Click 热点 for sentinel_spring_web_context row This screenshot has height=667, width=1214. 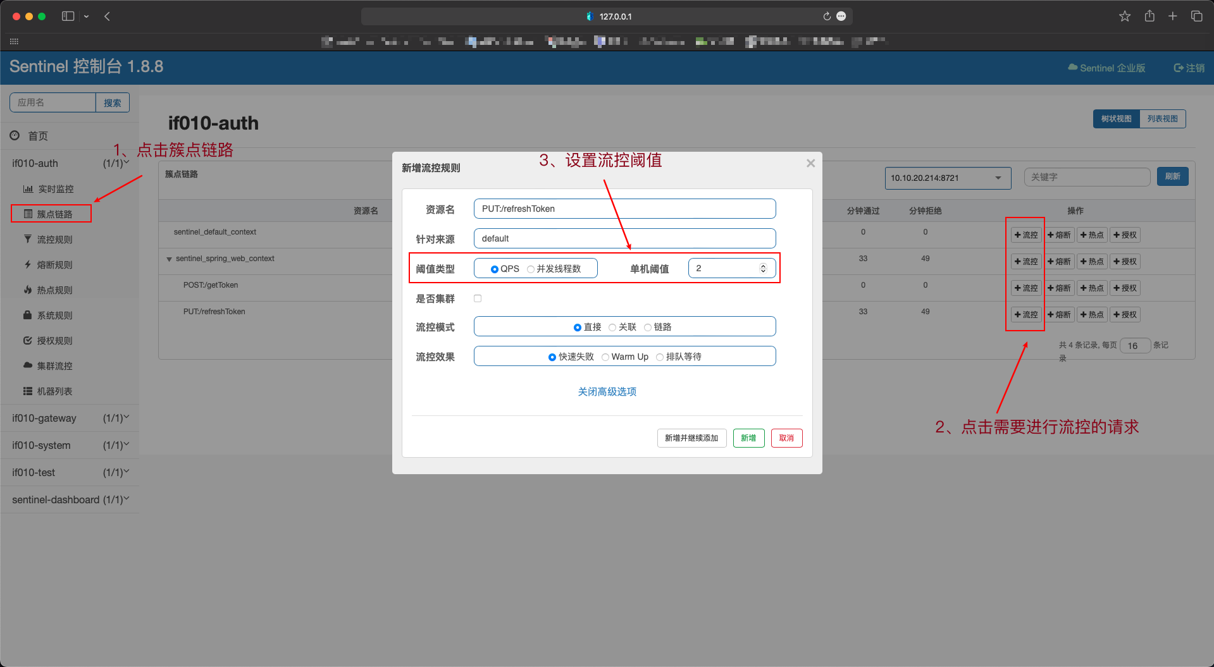pyautogui.click(x=1092, y=261)
